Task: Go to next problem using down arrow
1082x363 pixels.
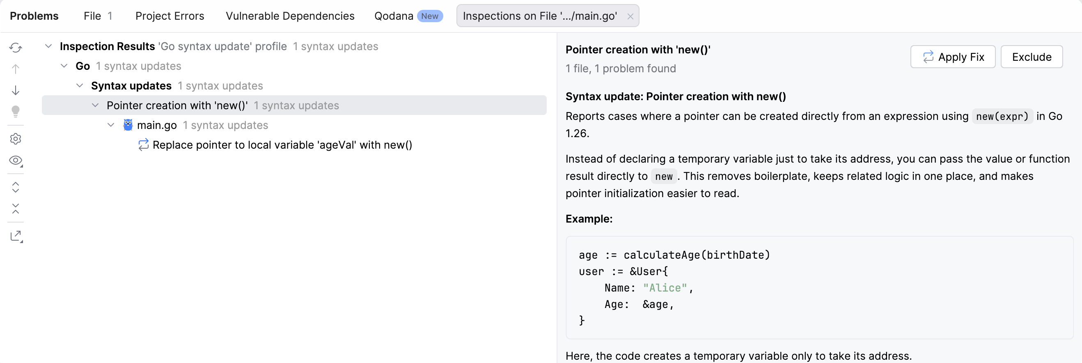Action: click(16, 90)
